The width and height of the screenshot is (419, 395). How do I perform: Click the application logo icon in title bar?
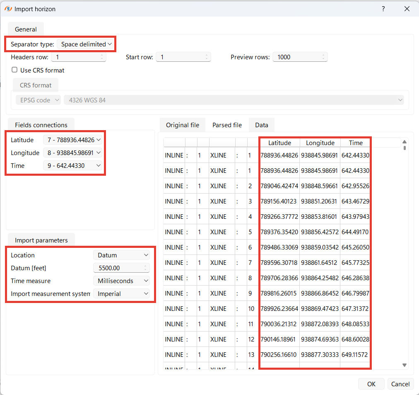coord(8,9)
